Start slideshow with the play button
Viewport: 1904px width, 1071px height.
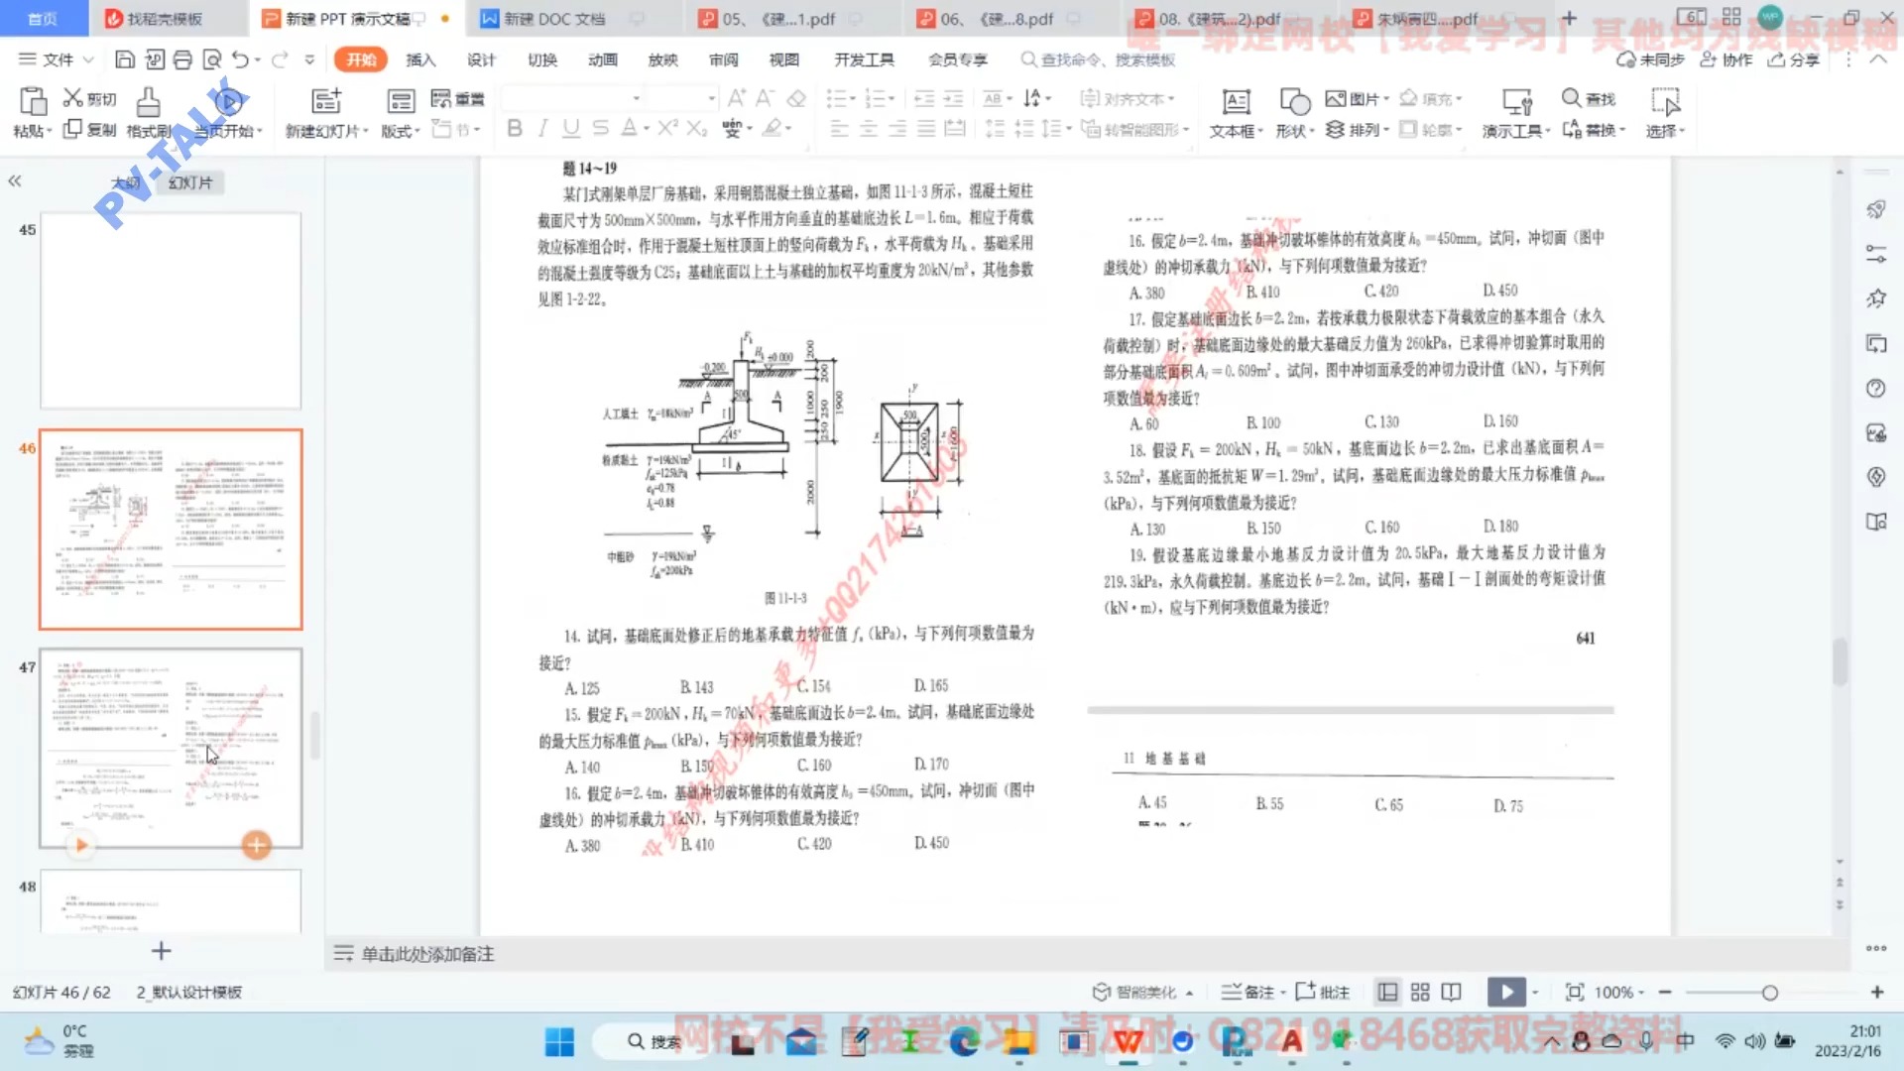(1506, 991)
